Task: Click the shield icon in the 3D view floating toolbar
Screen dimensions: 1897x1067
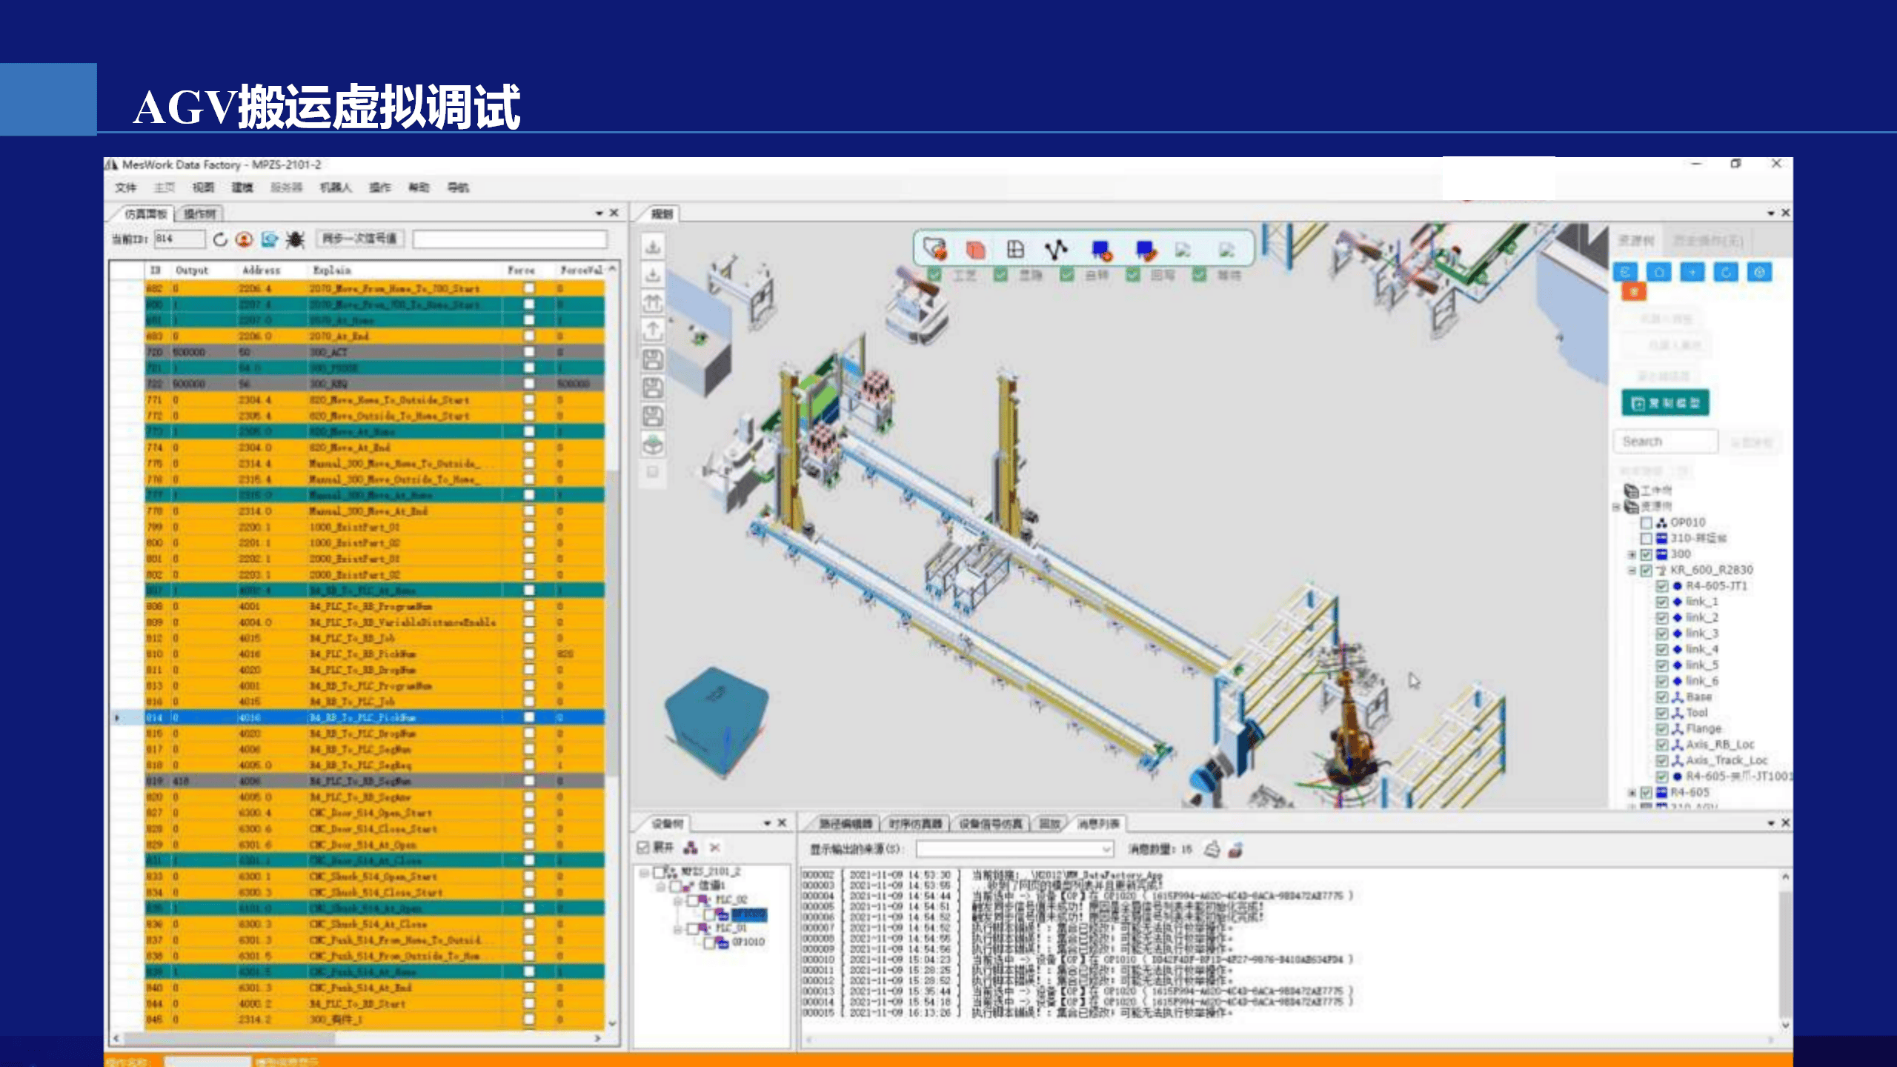Action: [x=935, y=249]
